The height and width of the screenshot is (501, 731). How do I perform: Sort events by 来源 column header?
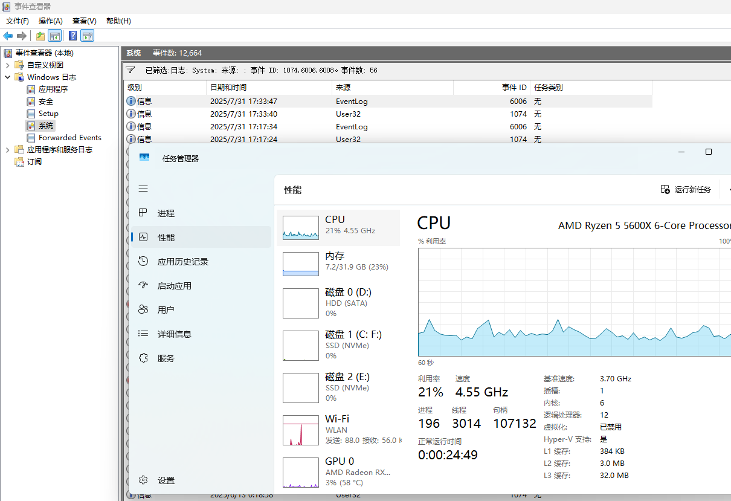[393, 88]
